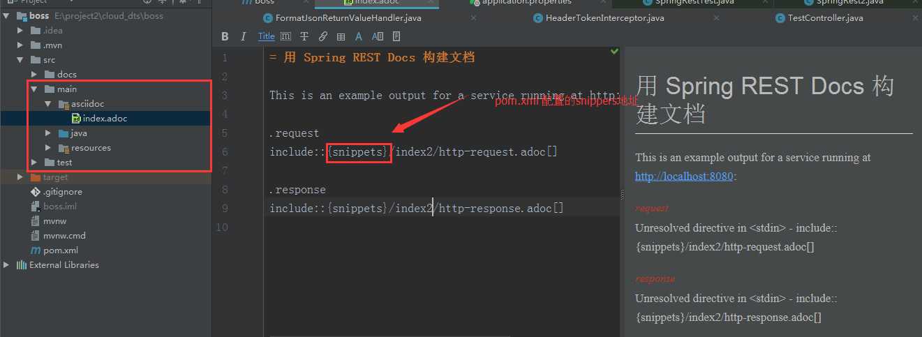Click the line 6 http-request.adoc include directive
922x337 pixels.
pos(414,151)
